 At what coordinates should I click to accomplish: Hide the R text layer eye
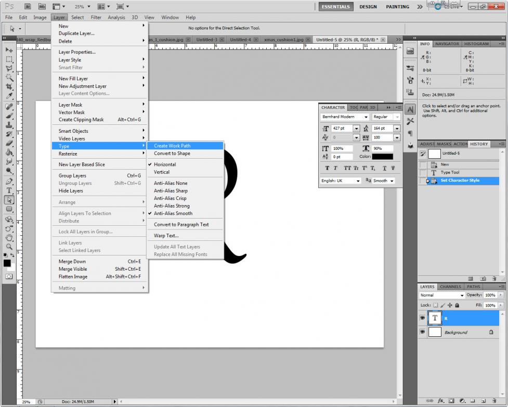coord(422,318)
